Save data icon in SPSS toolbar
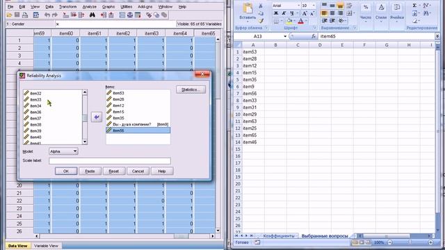Image resolution: width=445 pixels, height=250 pixels. 17,15
